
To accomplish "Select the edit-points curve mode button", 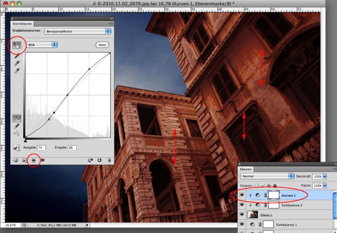I will tap(17, 118).
